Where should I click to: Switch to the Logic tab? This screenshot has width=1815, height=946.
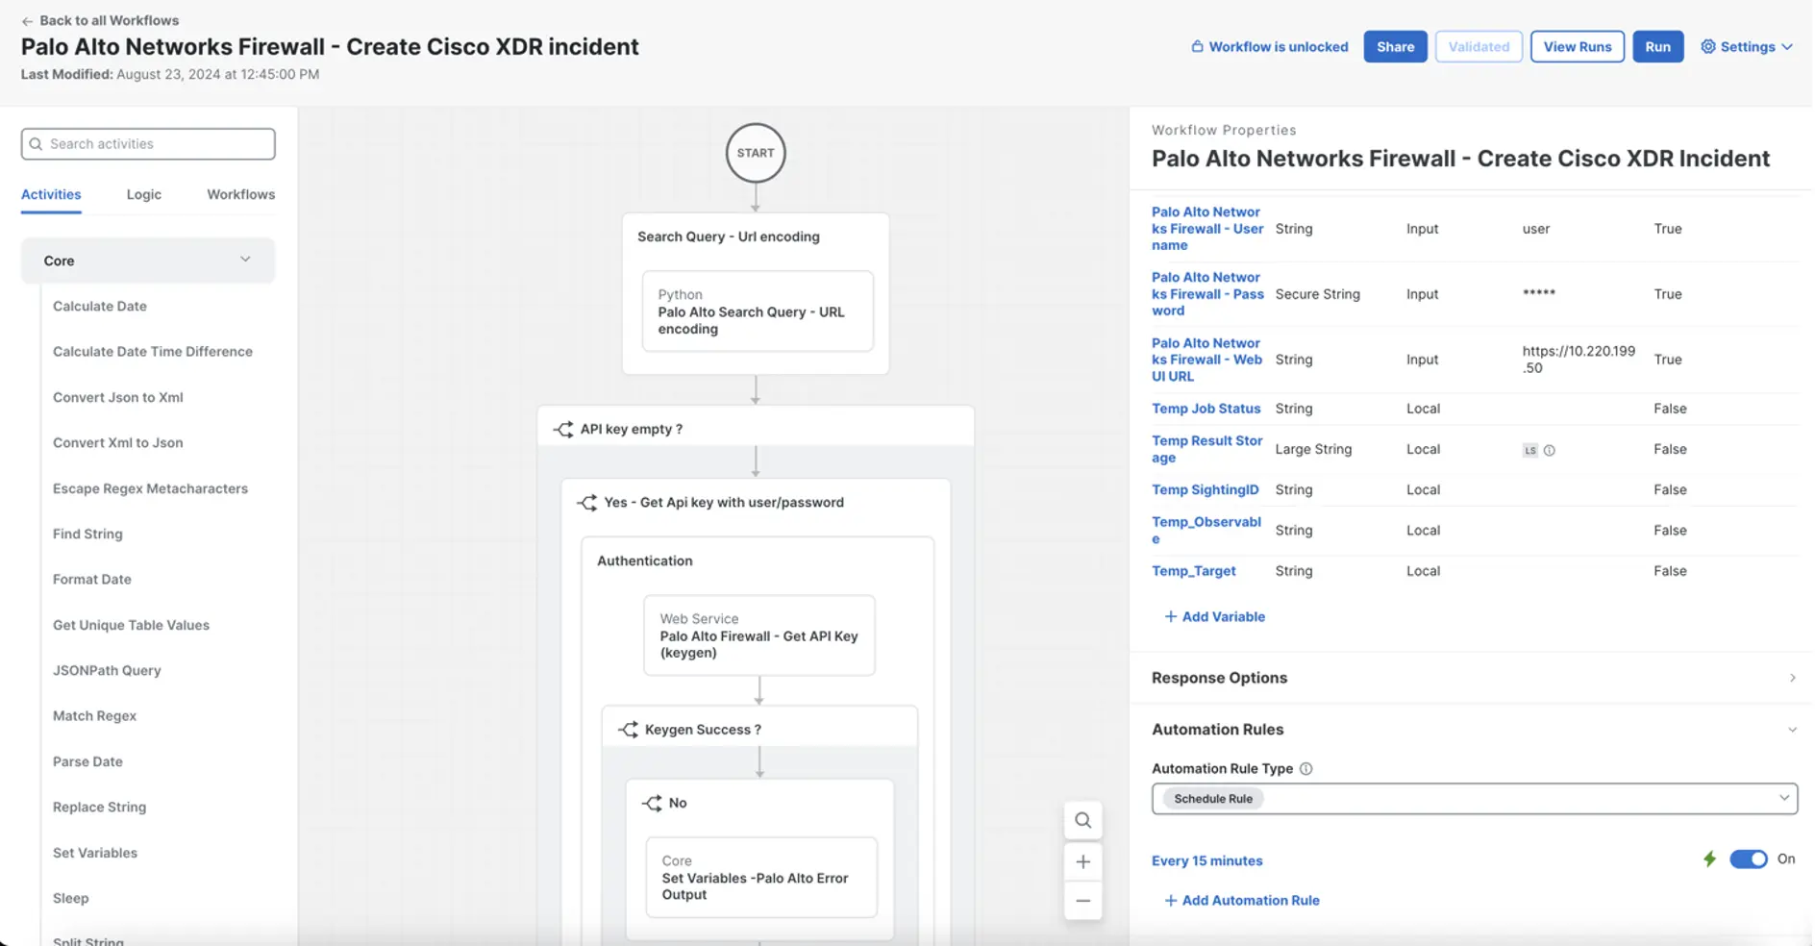143,194
